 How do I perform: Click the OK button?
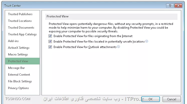click(151, 99)
